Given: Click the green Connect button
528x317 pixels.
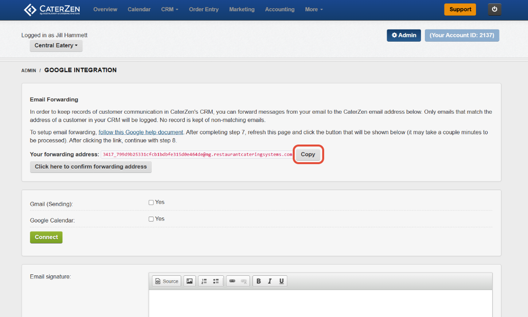Looking at the screenshot, I should 46,238.
